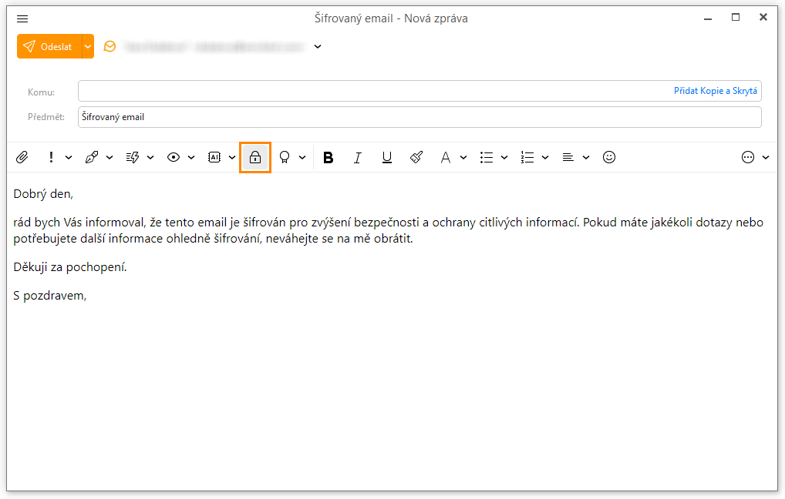The image size is (785, 499).
Task: Open the hamburger menu
Action: (x=22, y=18)
